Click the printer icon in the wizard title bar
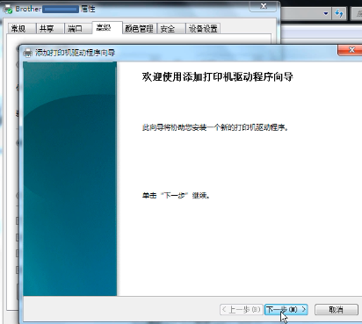The height and width of the screenshot is (324, 362). coord(27,53)
